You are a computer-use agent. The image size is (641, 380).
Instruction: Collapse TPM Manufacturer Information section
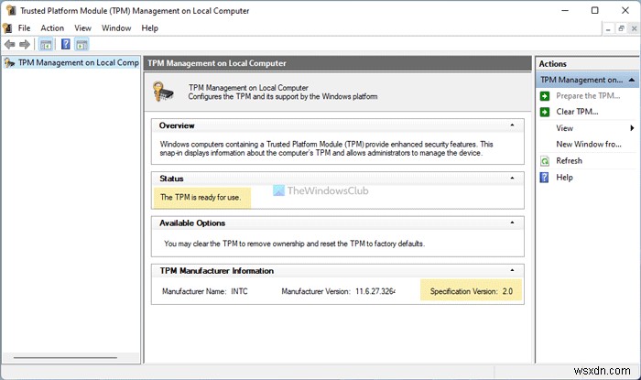512,270
